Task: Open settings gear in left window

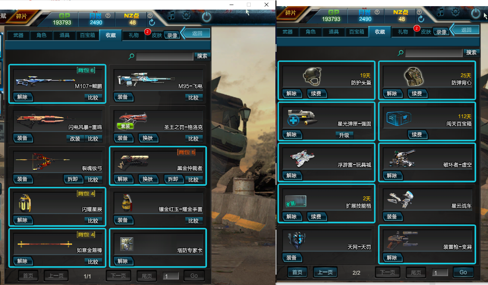Action: pyautogui.click(x=186, y=15)
